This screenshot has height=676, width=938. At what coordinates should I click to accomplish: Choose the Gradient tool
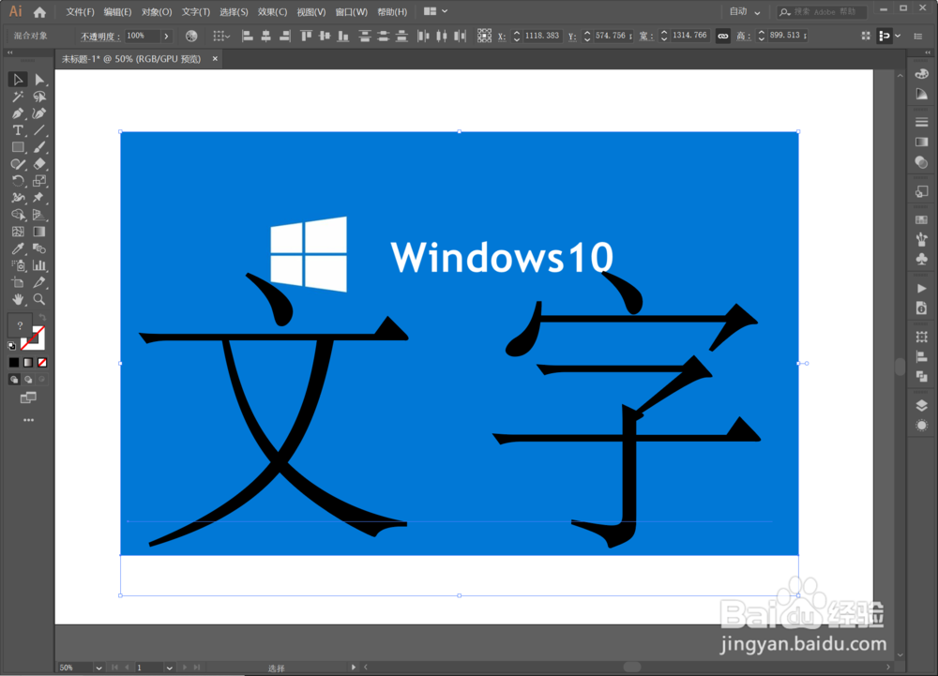click(x=39, y=232)
